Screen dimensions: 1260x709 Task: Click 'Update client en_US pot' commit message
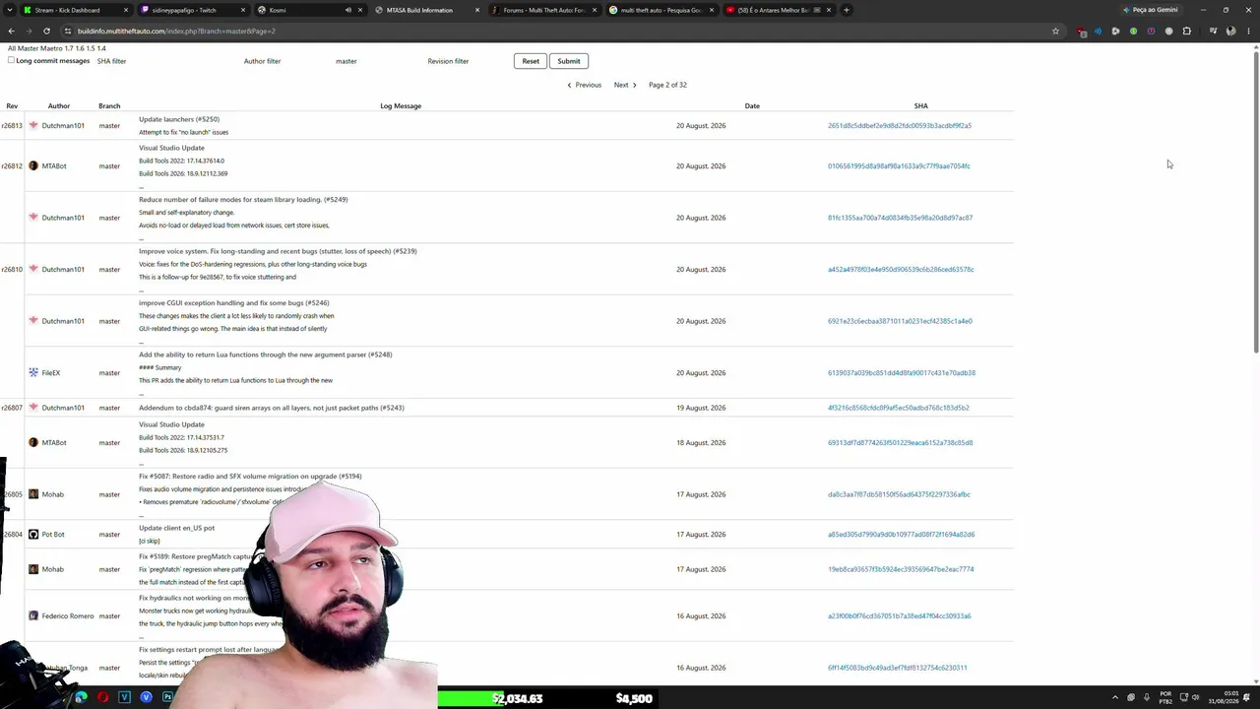click(x=176, y=528)
